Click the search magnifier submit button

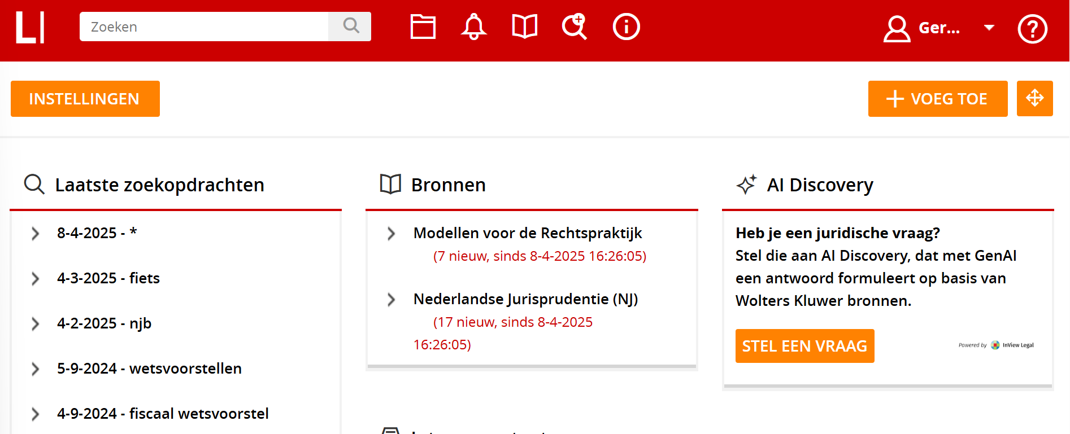click(350, 27)
